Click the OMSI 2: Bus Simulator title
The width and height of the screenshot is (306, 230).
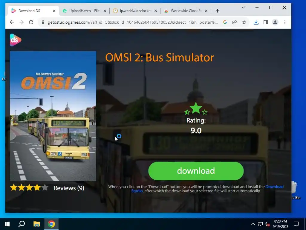coord(160,57)
